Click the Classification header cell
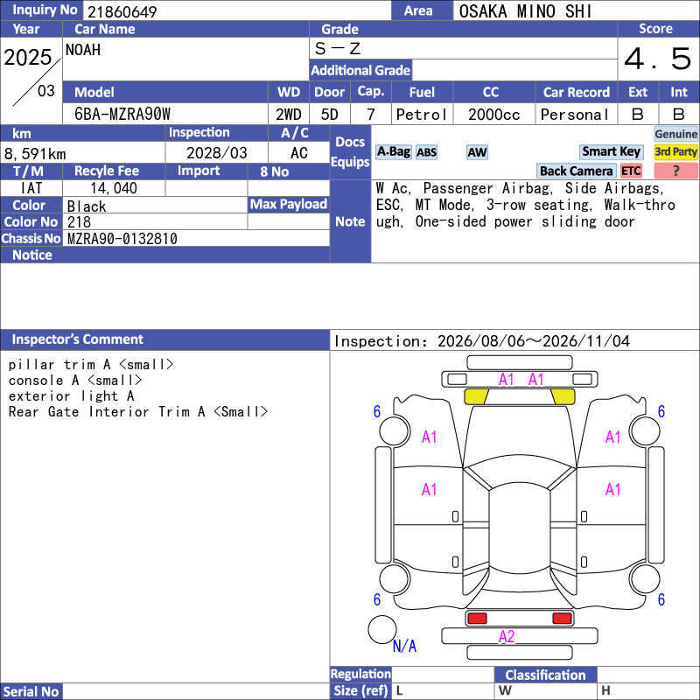 [x=545, y=675]
